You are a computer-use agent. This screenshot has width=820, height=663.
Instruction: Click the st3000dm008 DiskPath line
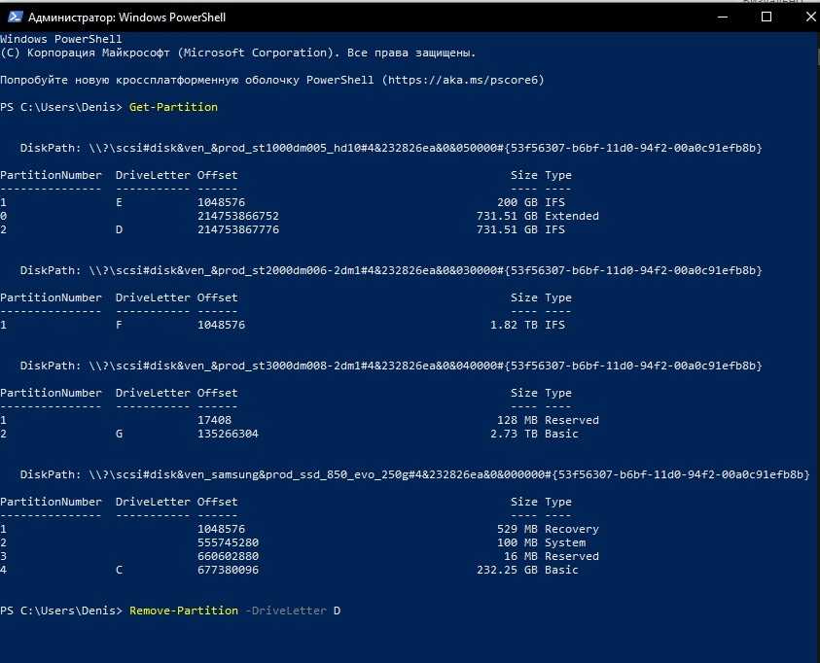(391, 366)
